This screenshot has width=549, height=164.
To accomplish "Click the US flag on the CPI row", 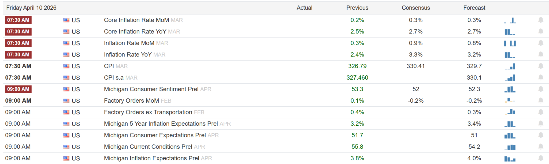I will pos(66,66).
